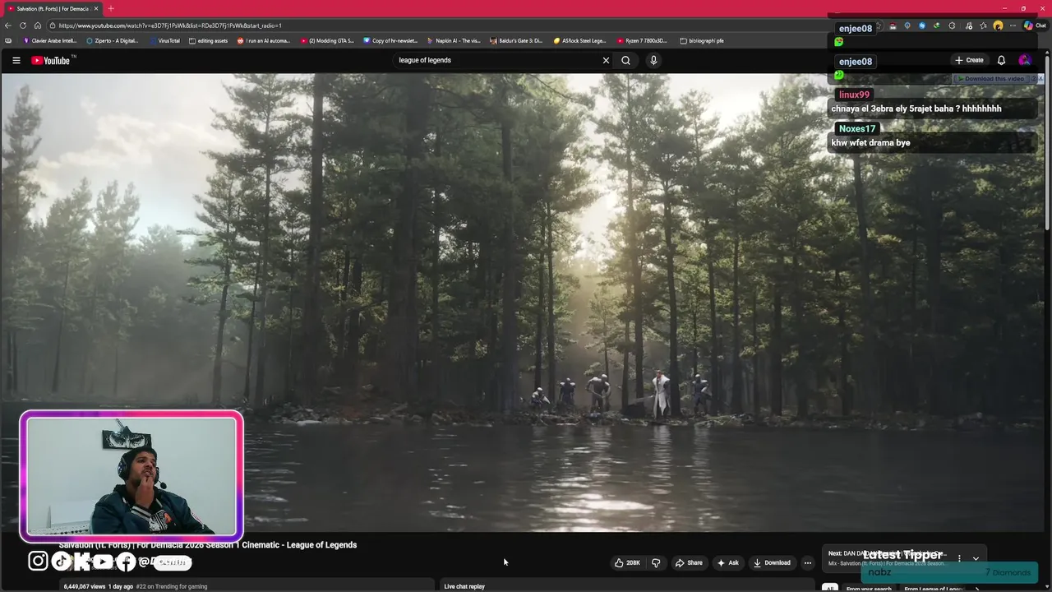Open the browser profile avatar
1052x592 pixels.
998,25
